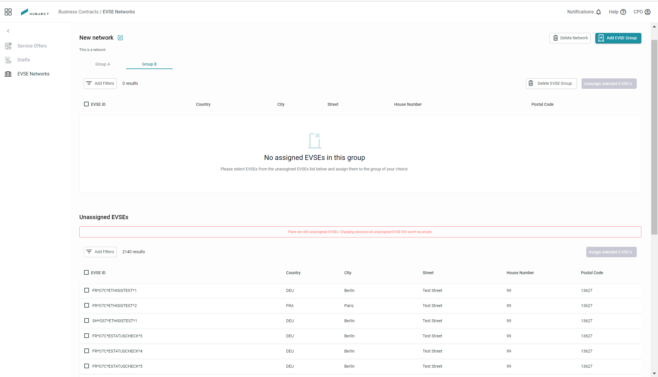658x377 pixels.
Task: Click the Add EVSE Group button
Action: pos(618,38)
